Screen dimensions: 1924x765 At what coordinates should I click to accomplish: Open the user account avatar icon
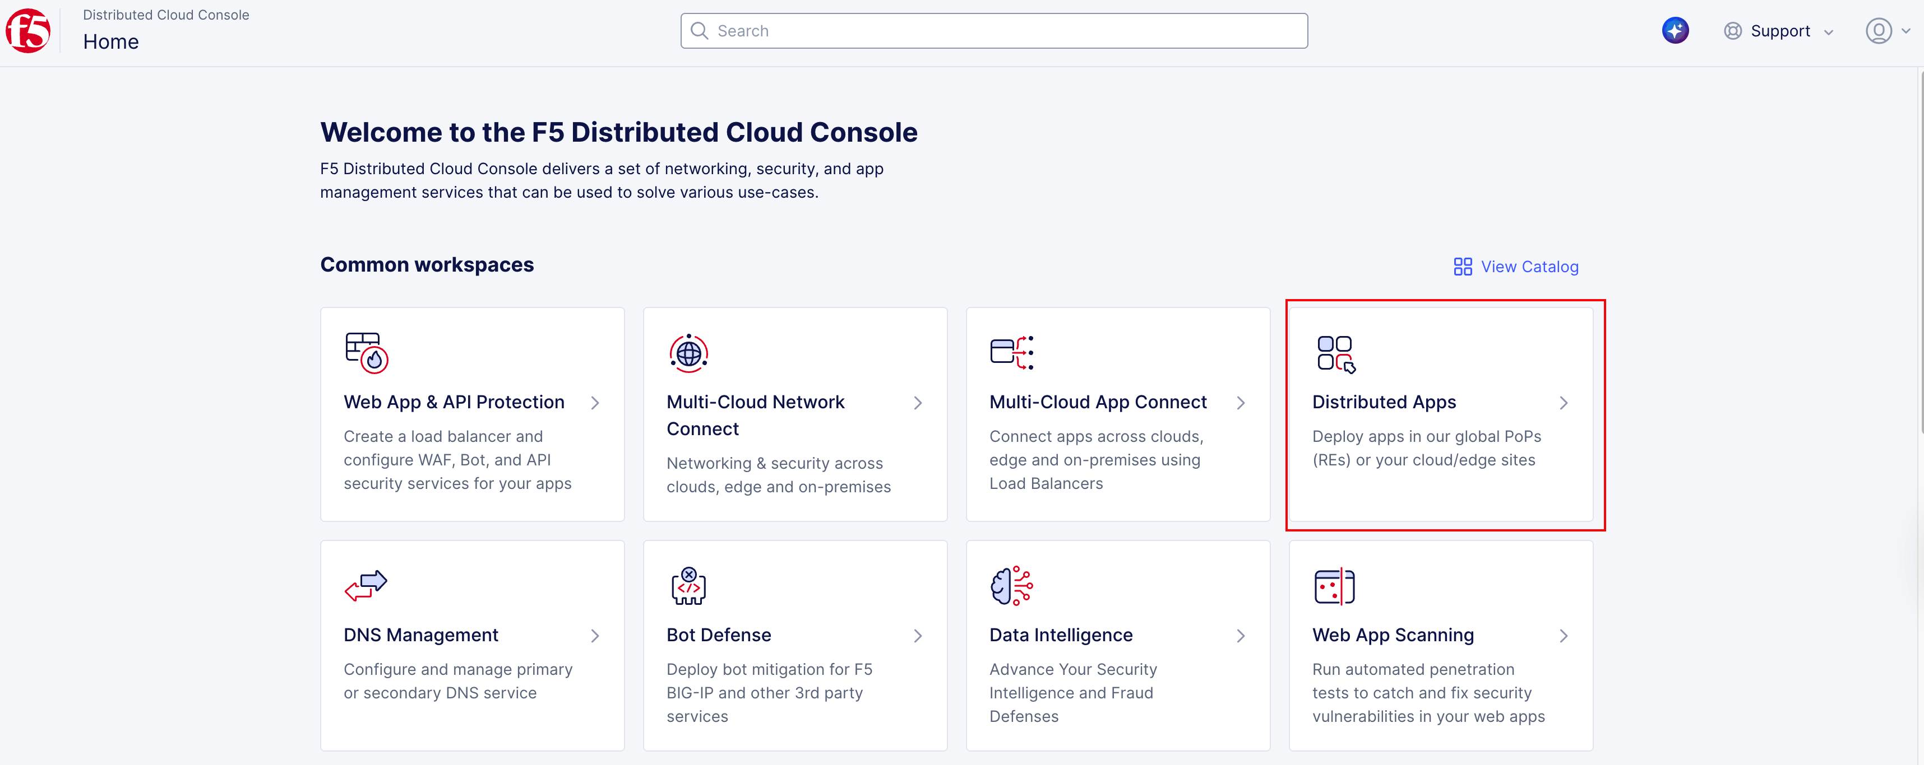click(x=1877, y=31)
